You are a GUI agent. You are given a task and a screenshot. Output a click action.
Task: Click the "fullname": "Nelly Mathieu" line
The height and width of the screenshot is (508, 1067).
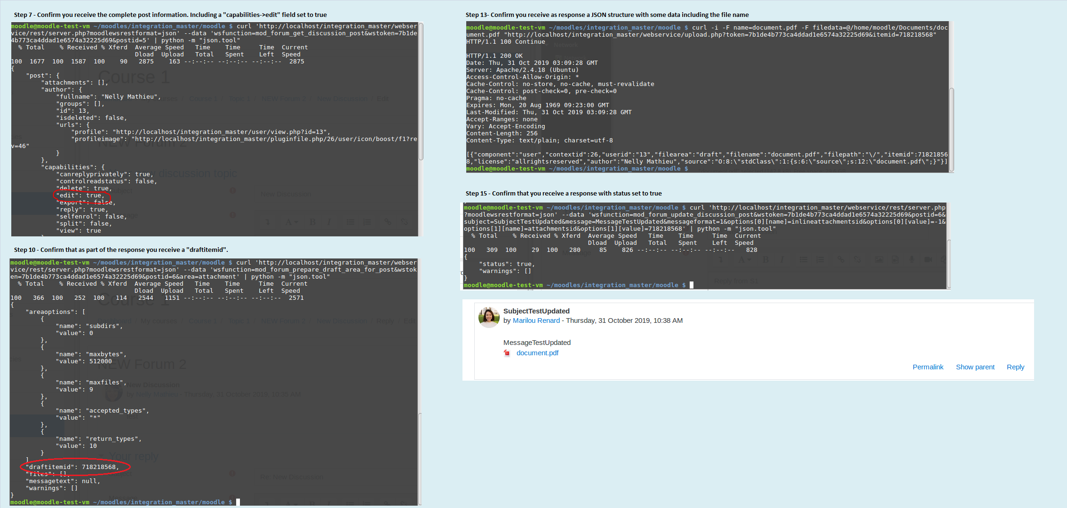(108, 97)
